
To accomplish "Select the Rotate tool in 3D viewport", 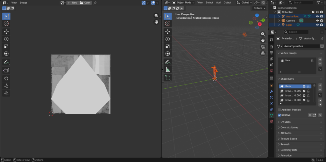I will pos(167,39).
